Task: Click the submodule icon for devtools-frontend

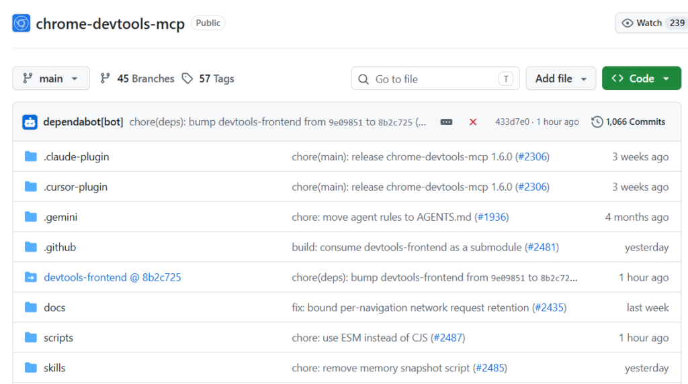Action: click(x=31, y=277)
